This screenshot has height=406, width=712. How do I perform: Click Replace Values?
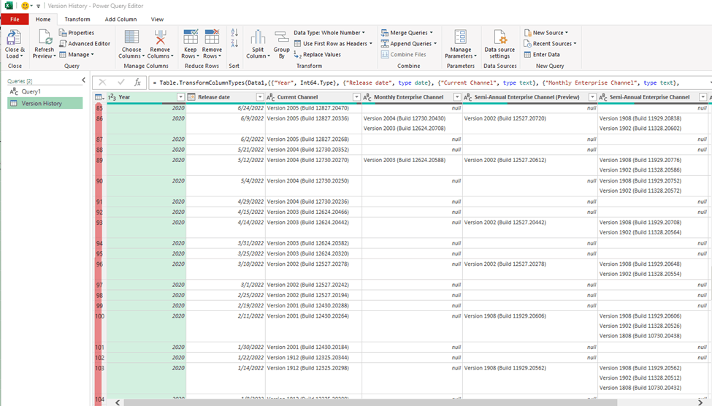click(318, 55)
